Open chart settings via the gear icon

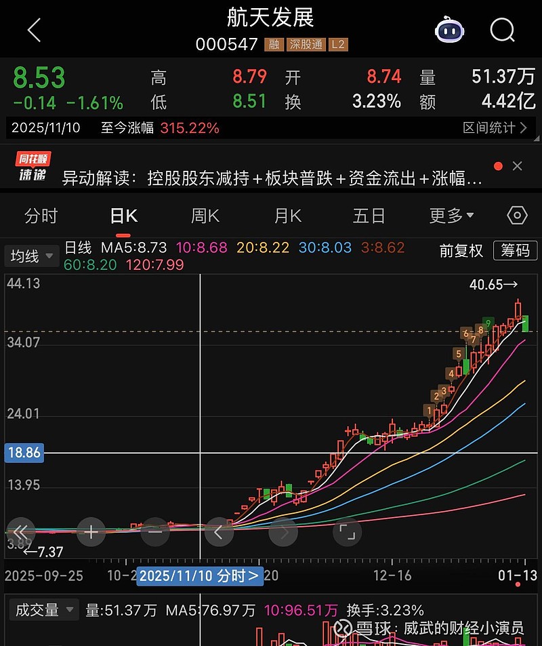pos(516,215)
